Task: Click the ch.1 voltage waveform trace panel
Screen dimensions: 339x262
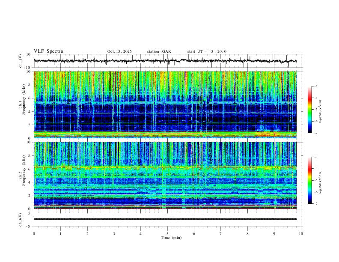Action: (x=167, y=61)
